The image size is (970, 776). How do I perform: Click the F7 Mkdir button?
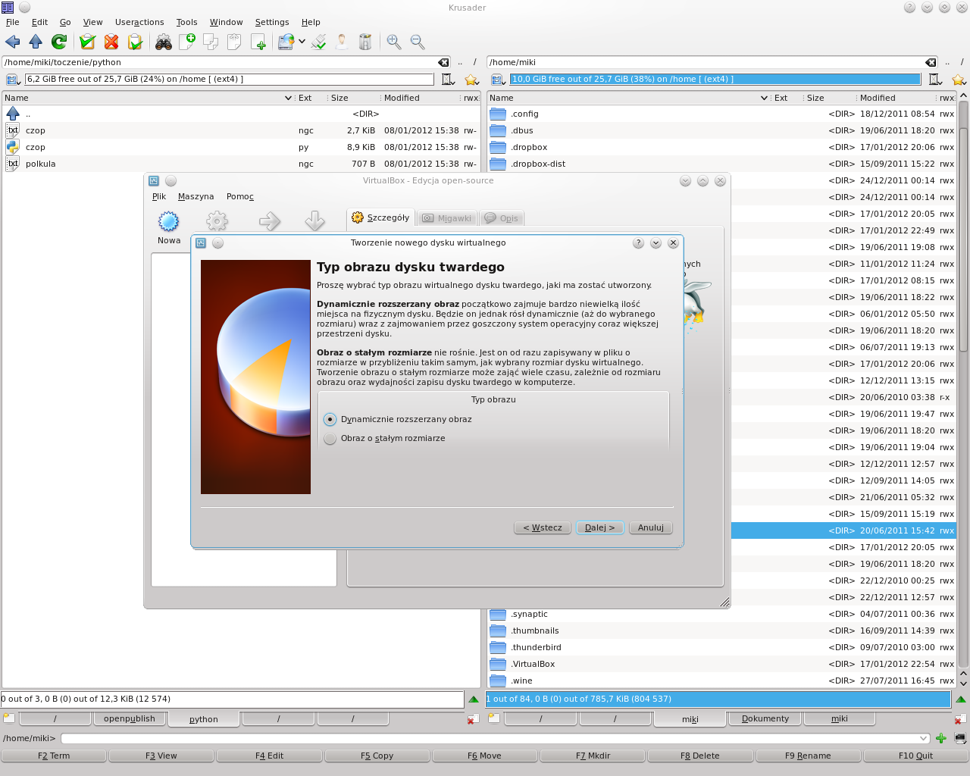point(593,756)
